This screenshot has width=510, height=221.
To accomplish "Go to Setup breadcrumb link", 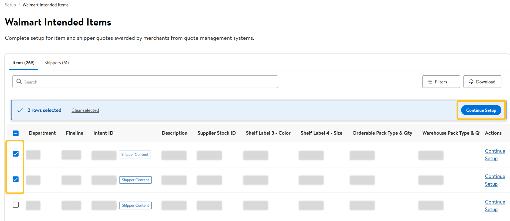I will 10,5.
